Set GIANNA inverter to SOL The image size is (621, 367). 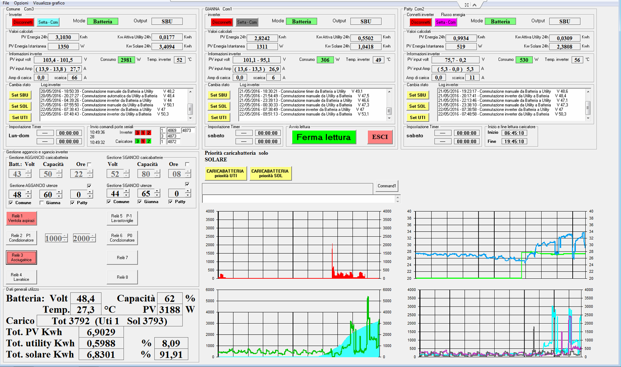219,106
